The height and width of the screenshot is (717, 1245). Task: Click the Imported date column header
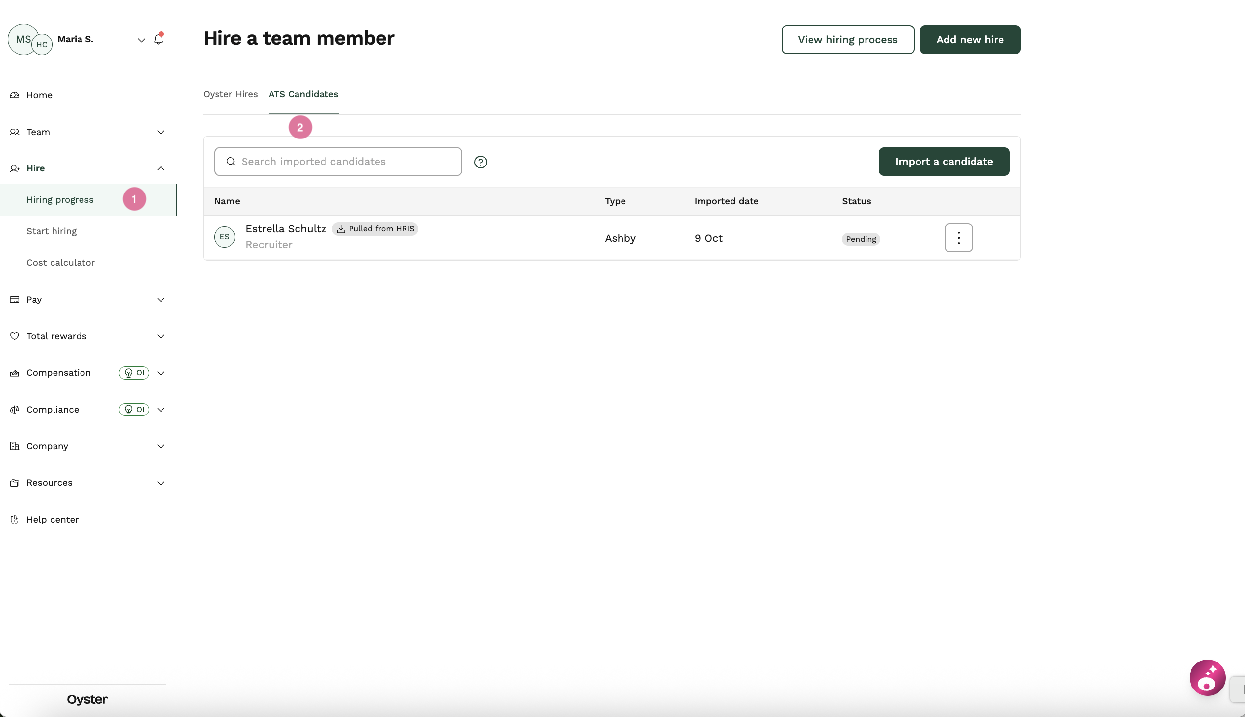tap(726, 201)
